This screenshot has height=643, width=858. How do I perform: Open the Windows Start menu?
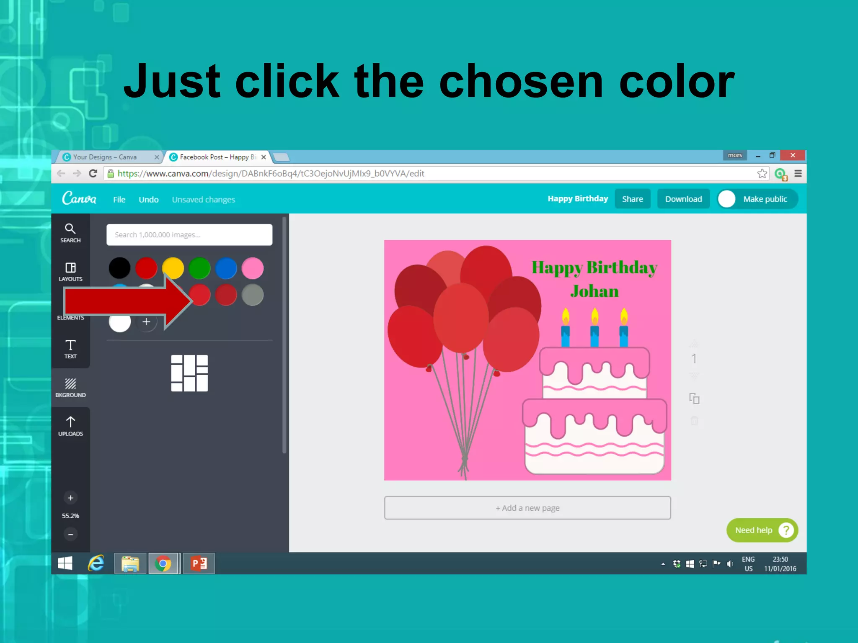tap(65, 563)
